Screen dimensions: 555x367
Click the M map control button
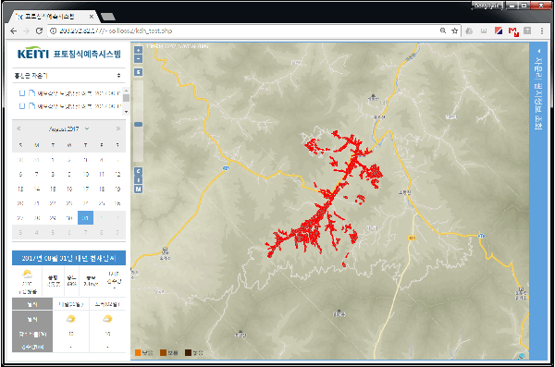click(x=139, y=189)
